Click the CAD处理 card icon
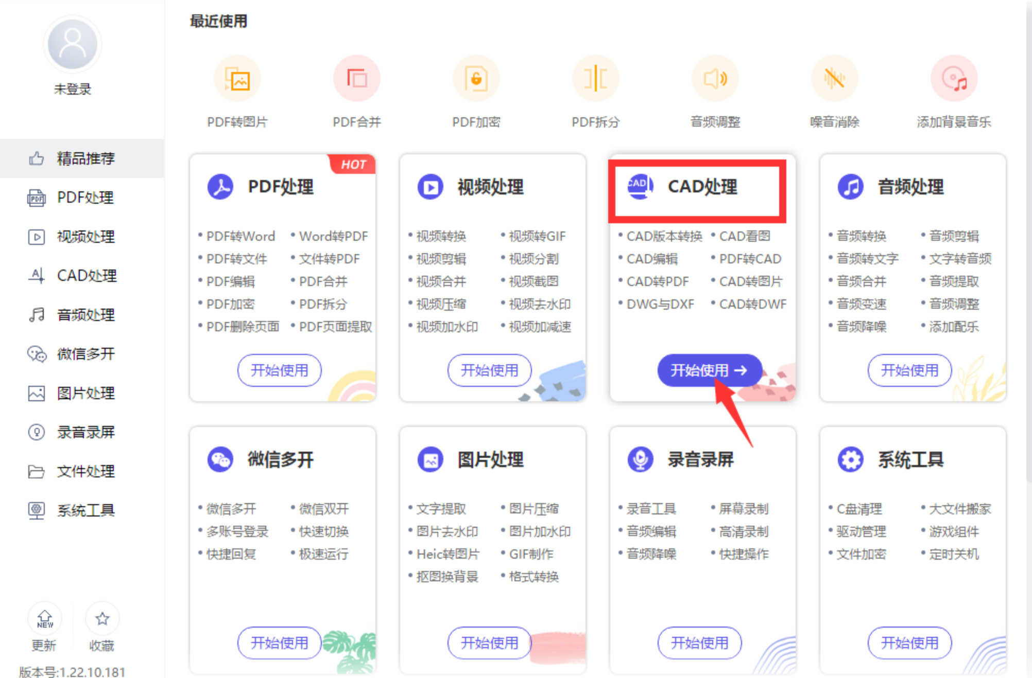Image resolution: width=1032 pixels, height=678 pixels. point(640,187)
